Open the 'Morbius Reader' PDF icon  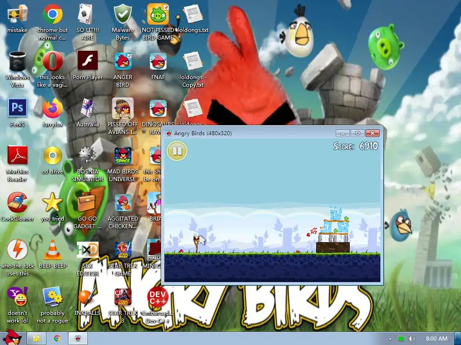click(x=18, y=155)
